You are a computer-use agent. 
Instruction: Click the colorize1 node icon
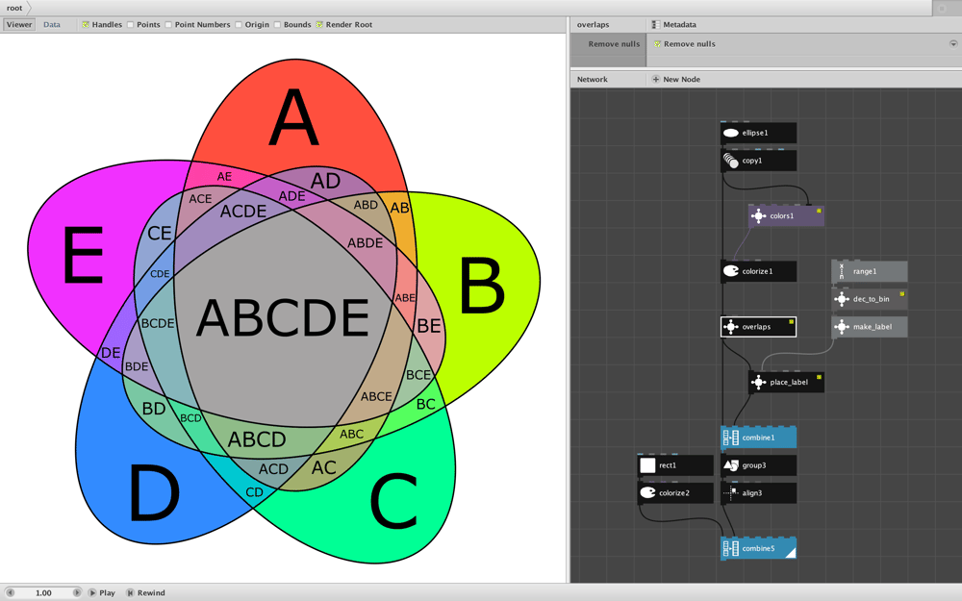point(731,271)
